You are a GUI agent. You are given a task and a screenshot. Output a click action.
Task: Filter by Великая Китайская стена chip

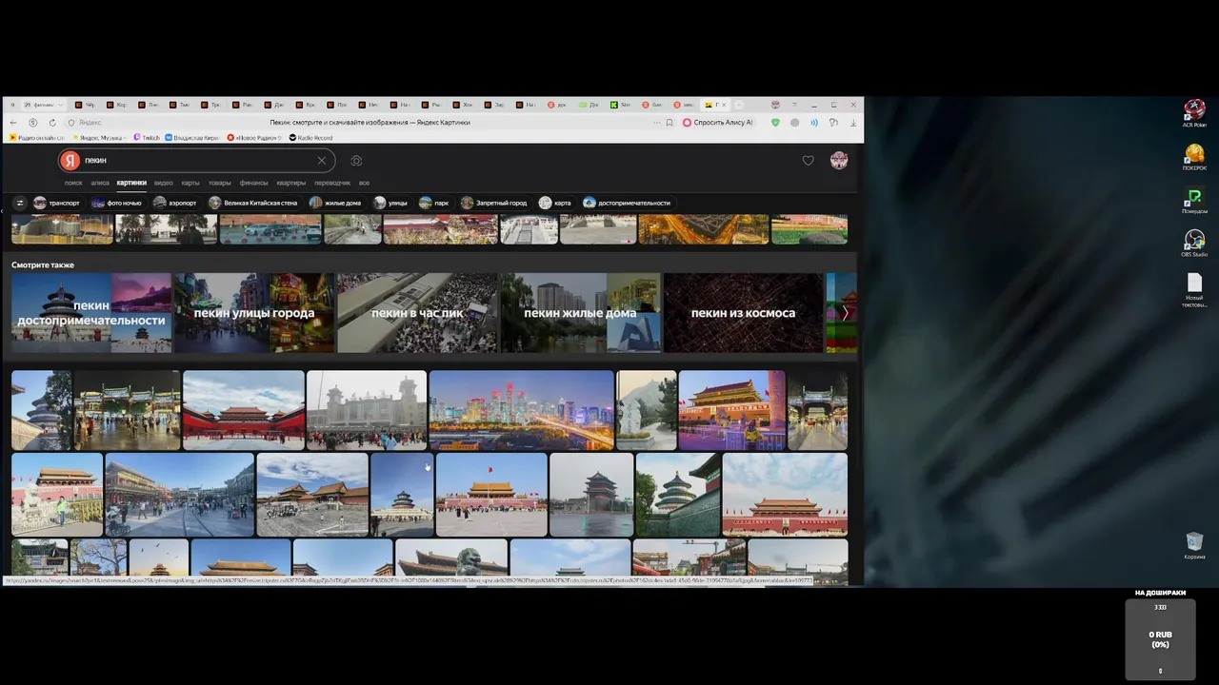(x=253, y=203)
